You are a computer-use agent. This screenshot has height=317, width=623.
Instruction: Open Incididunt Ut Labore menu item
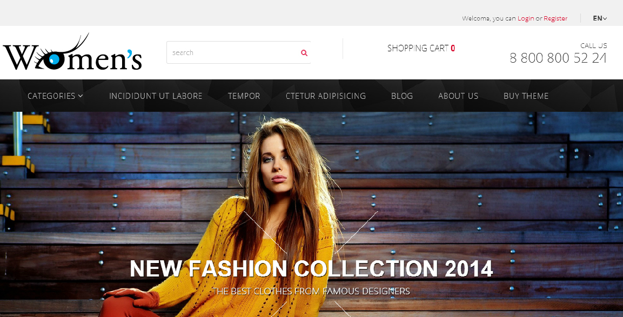pos(156,96)
